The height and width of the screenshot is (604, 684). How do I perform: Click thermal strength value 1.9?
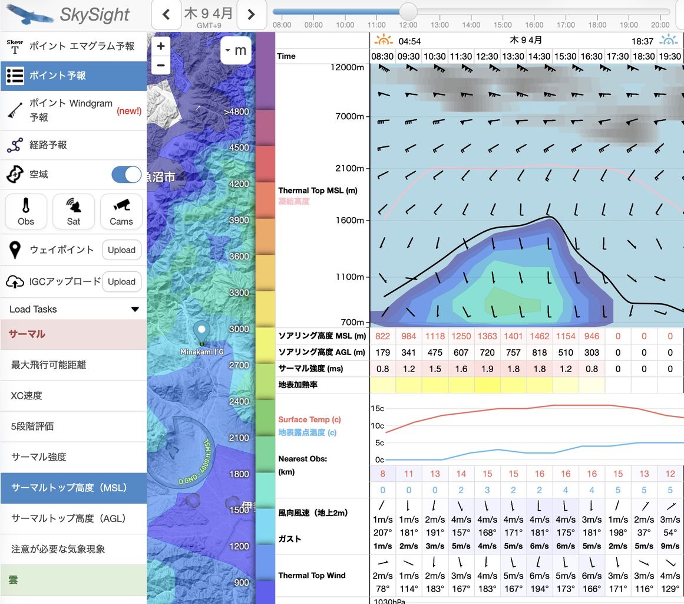(x=487, y=369)
